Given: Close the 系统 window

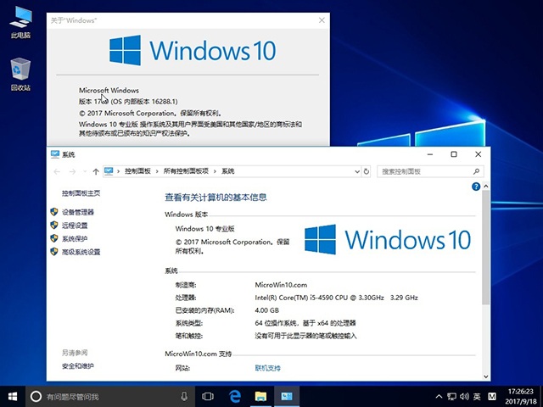Looking at the screenshot, I should (x=479, y=154).
